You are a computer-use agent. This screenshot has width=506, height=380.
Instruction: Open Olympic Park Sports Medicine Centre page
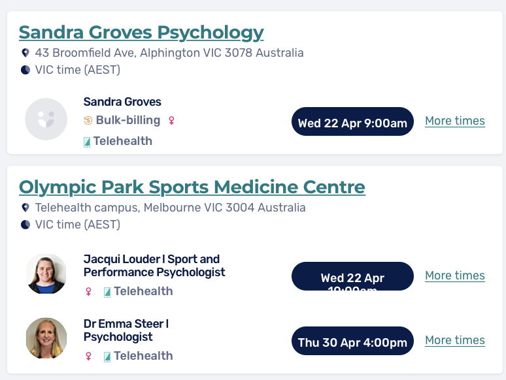192,187
